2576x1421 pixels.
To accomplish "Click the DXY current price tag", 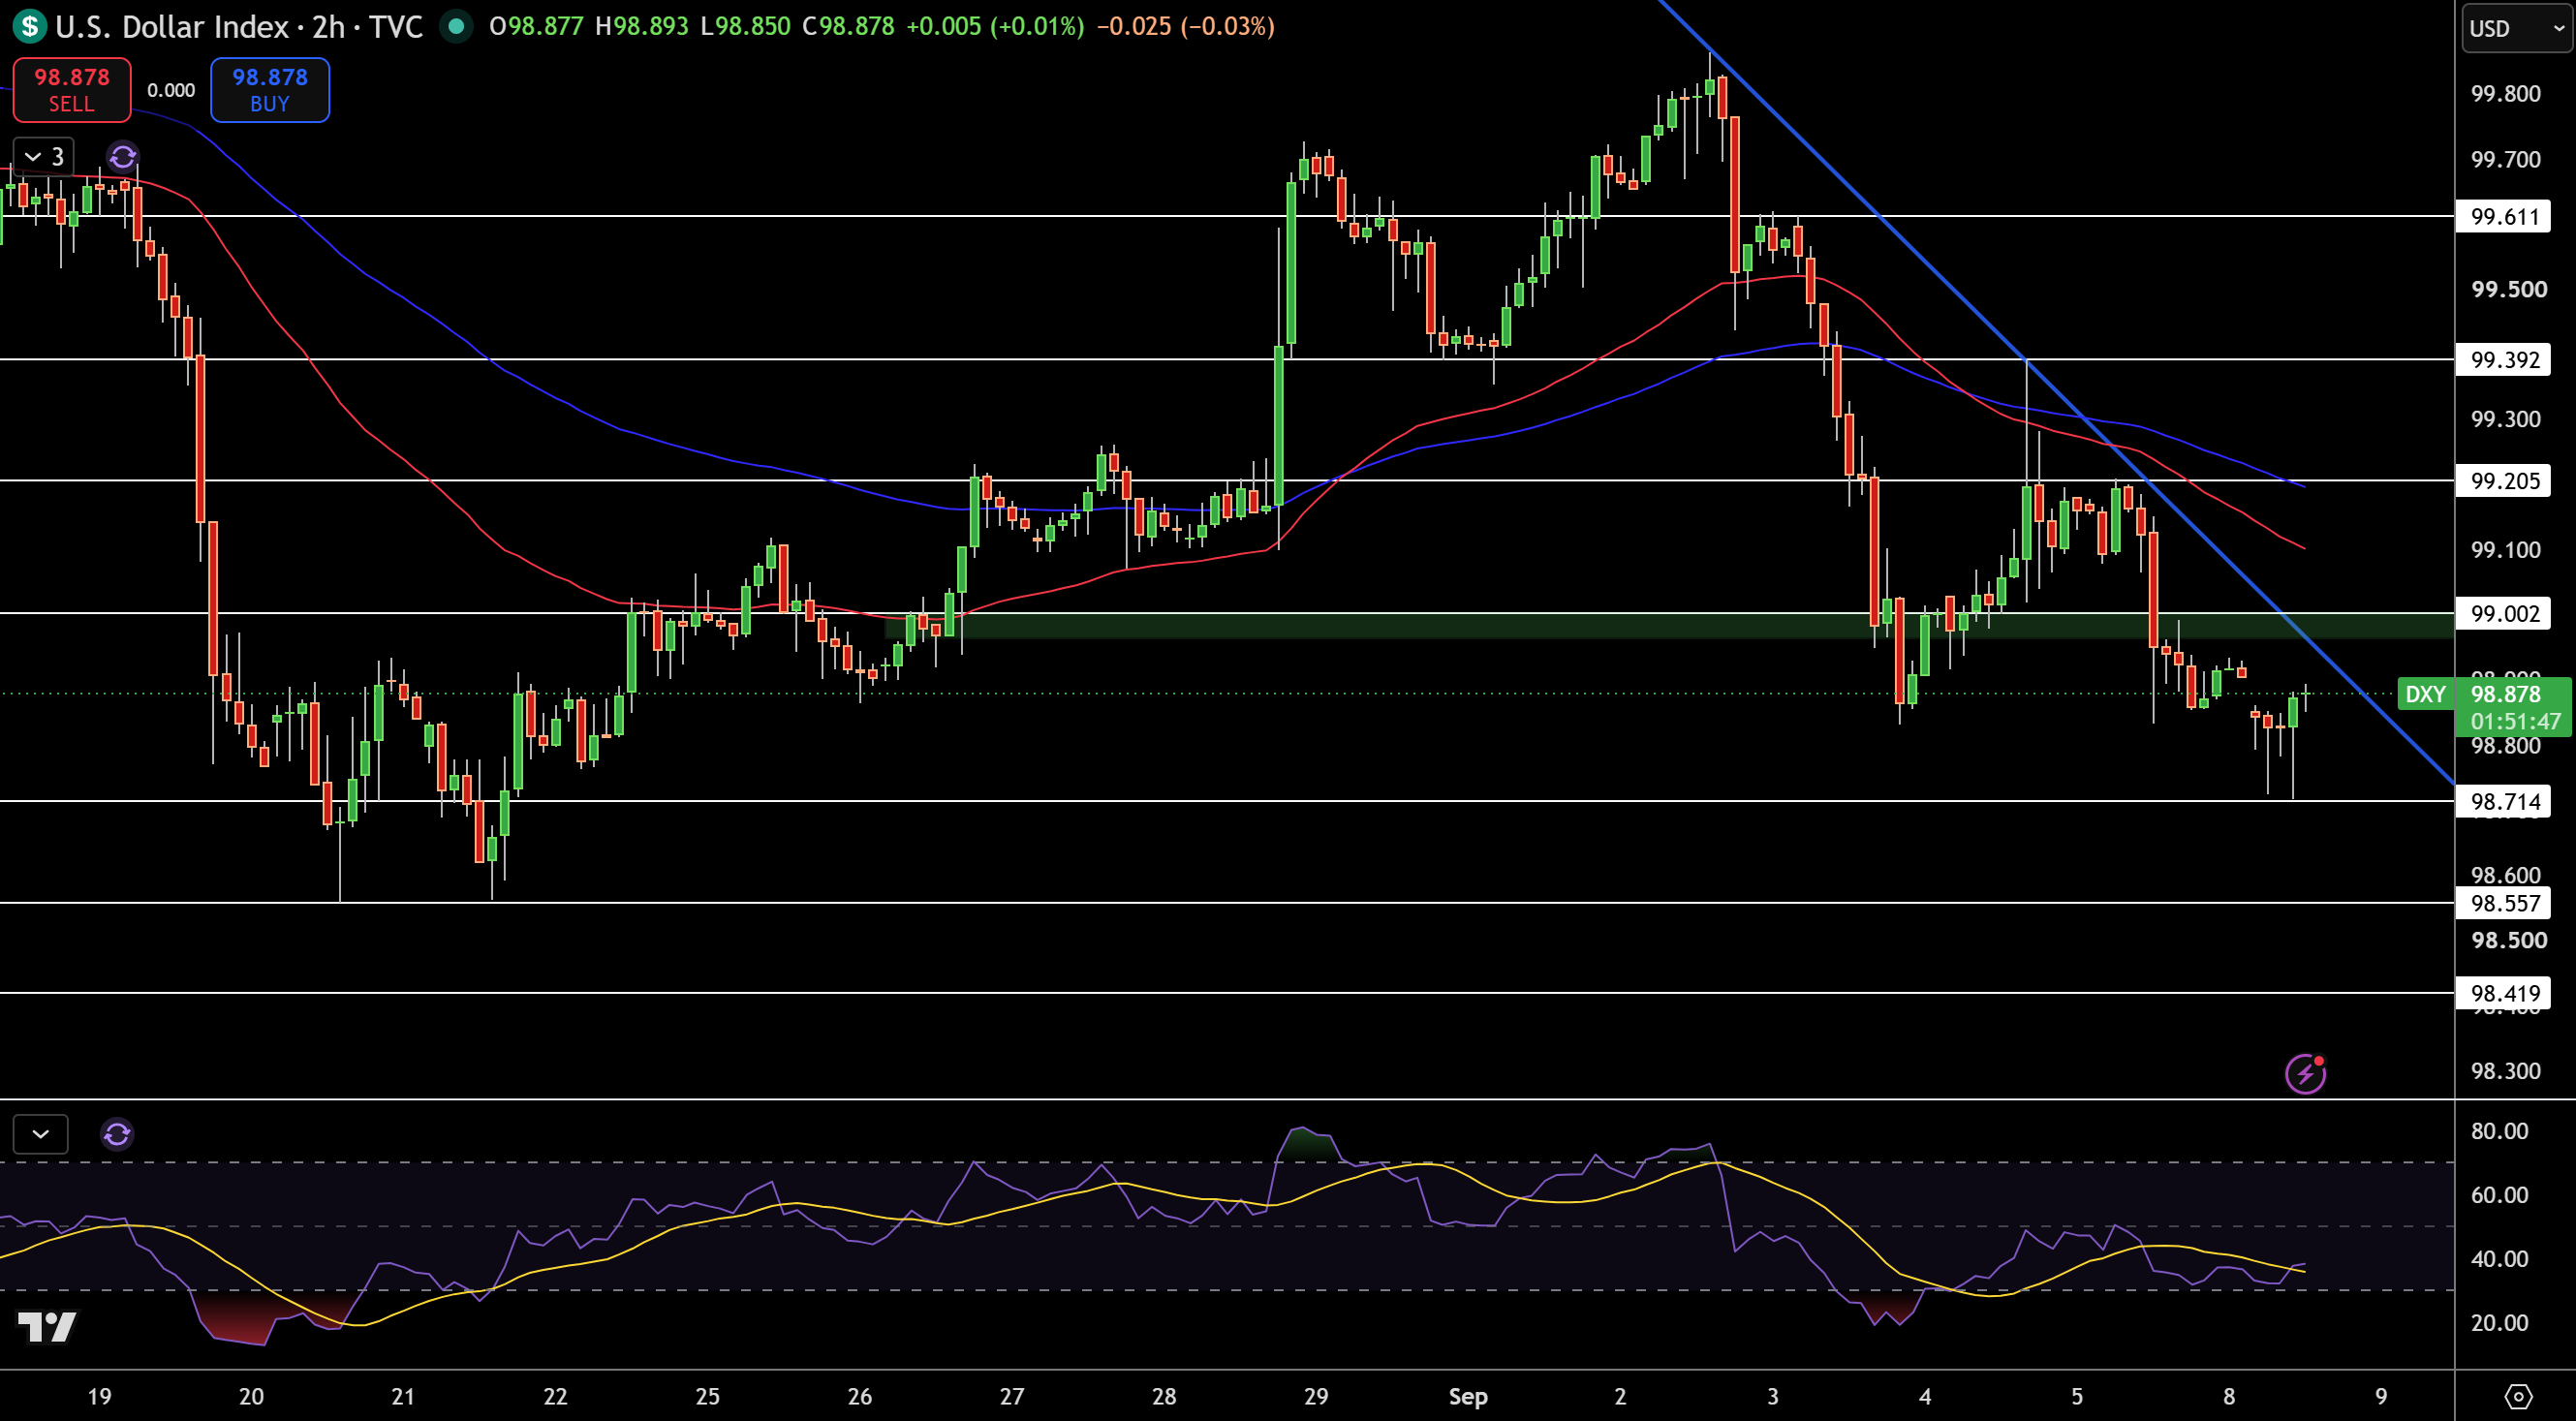I will tap(2426, 694).
